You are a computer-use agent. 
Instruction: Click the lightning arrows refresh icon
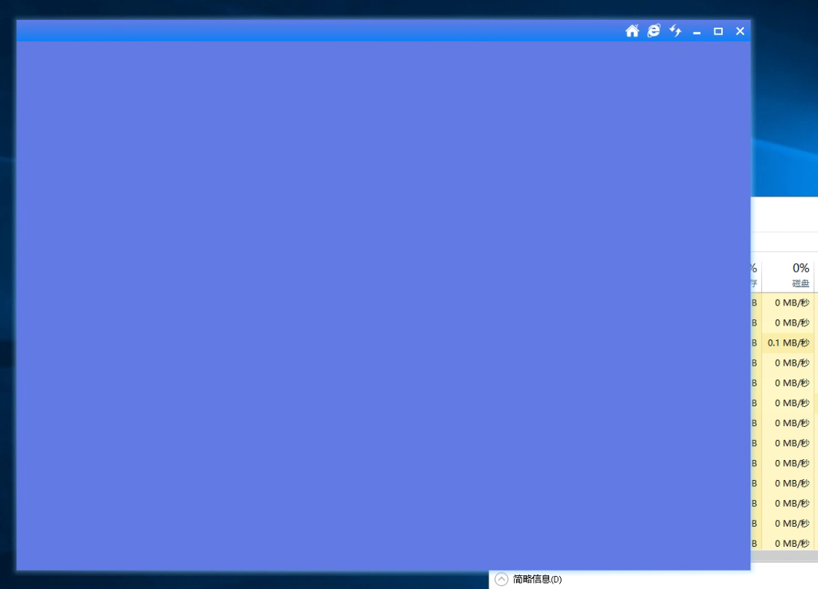[676, 31]
